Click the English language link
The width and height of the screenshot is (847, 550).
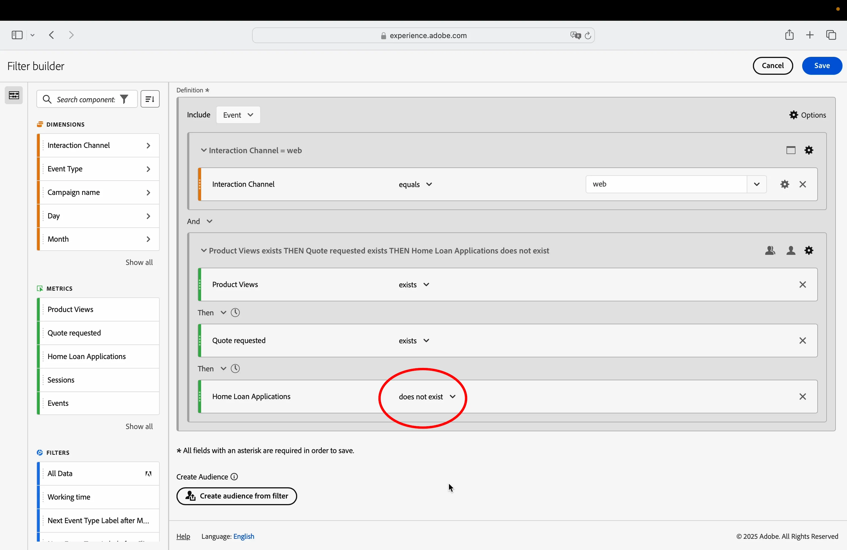[x=244, y=536]
